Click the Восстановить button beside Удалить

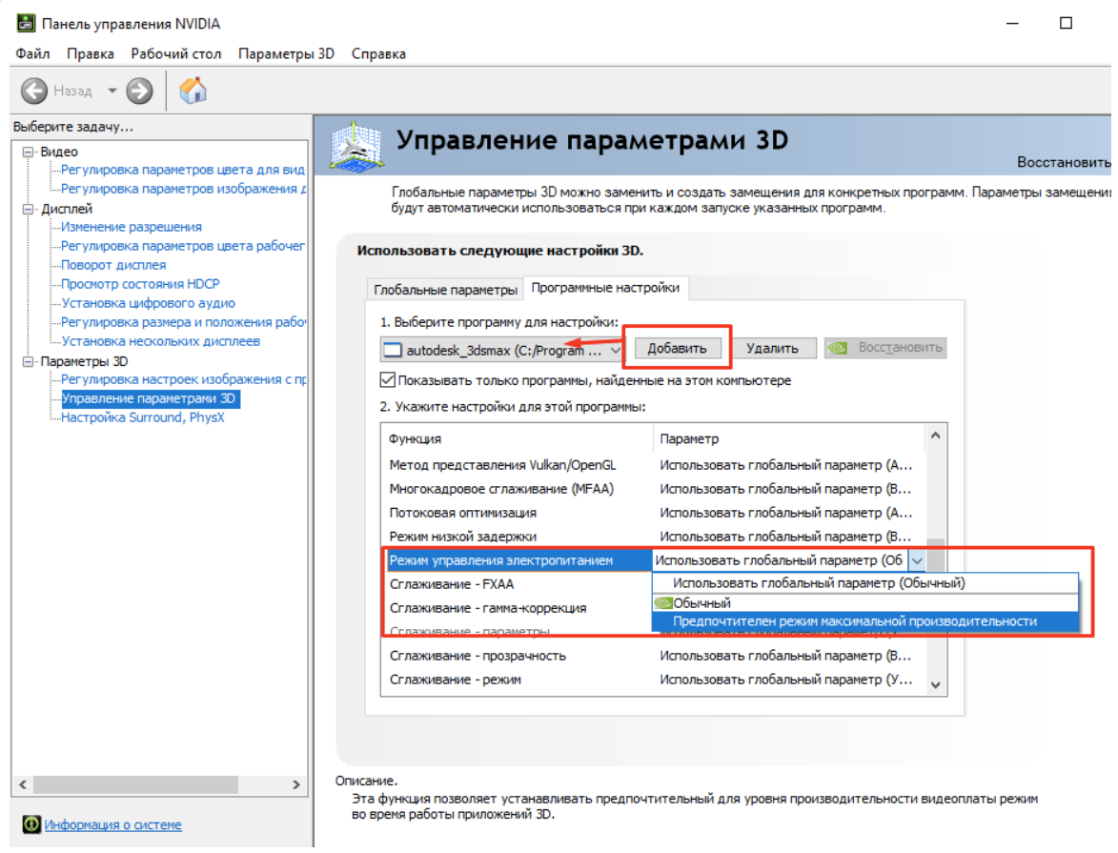point(885,348)
